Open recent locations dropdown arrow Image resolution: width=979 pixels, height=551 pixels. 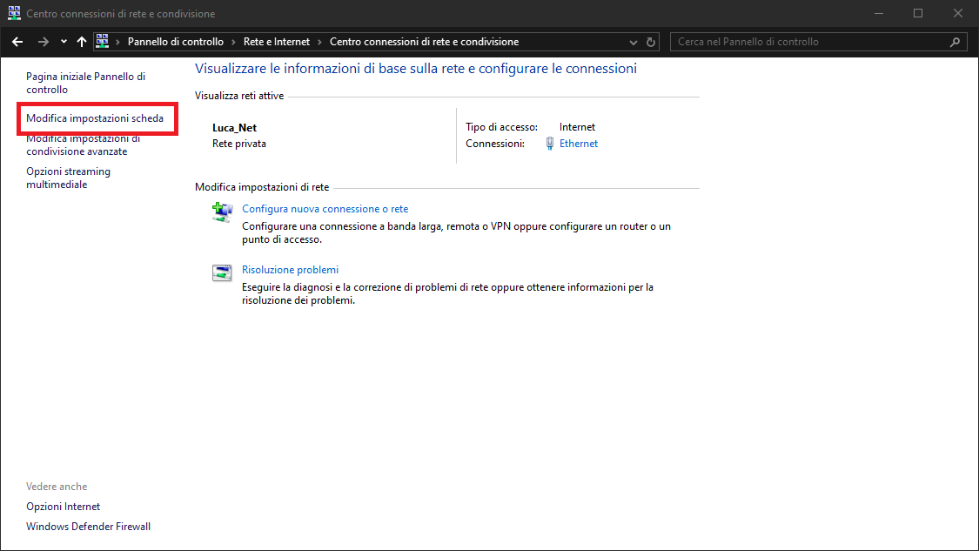[x=64, y=42]
